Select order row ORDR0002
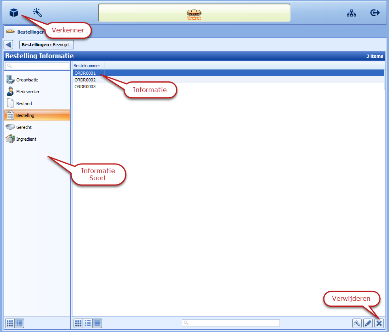The width and height of the screenshot is (389, 332). point(228,80)
